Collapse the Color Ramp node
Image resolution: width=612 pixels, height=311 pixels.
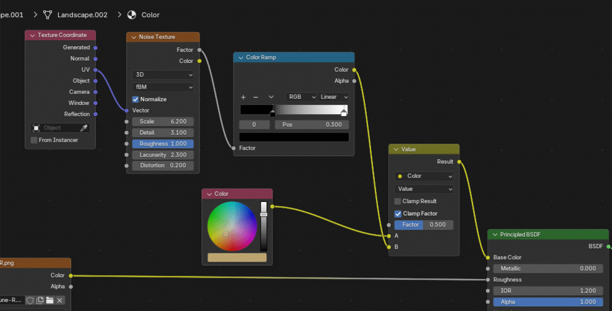tap(241, 58)
